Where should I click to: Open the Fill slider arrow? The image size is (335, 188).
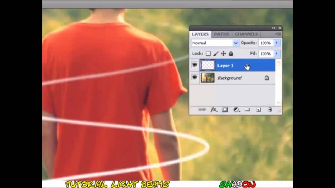[276, 54]
